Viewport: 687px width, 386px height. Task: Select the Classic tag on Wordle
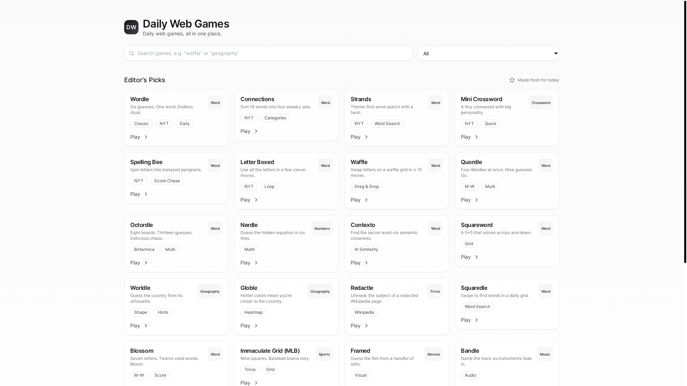141,124
